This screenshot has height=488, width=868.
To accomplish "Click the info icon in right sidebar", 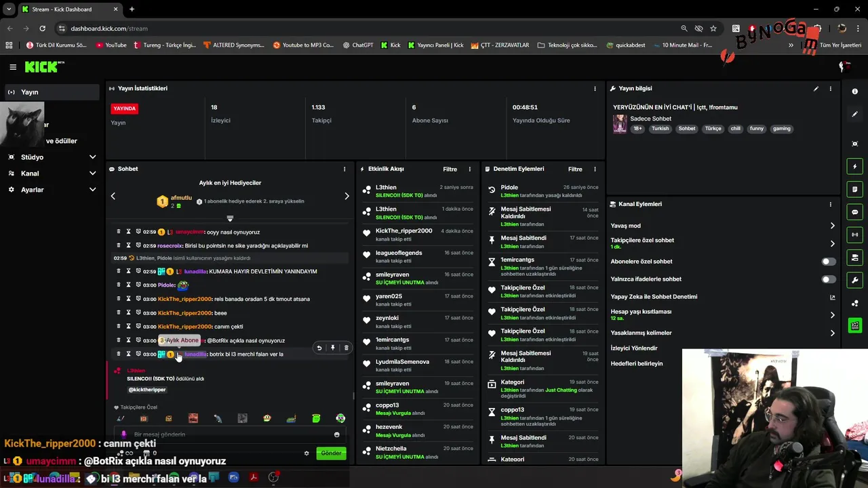I will 855,91.
